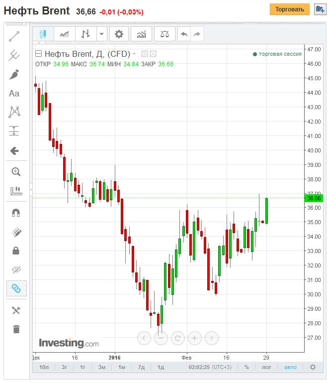Select the left arrow marker tool
This screenshot has width=329, height=383.
(14, 151)
